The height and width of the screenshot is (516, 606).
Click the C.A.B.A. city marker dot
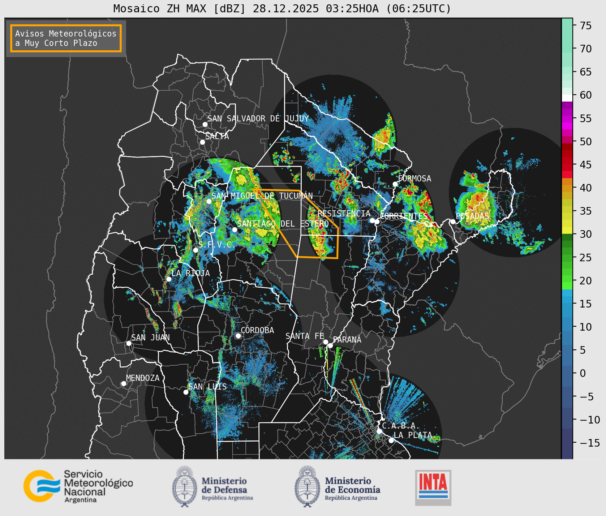pos(379,431)
